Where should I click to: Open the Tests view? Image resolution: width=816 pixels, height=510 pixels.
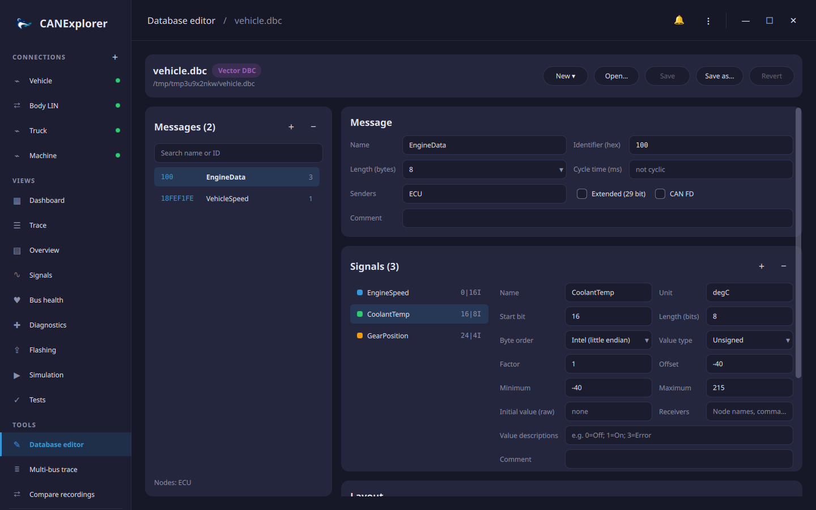[x=66, y=400]
